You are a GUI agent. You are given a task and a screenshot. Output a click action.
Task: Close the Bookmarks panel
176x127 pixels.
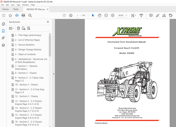(48, 22)
